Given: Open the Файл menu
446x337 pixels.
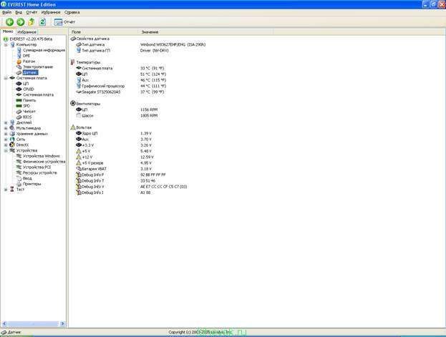Looking at the screenshot, I should [6, 12].
